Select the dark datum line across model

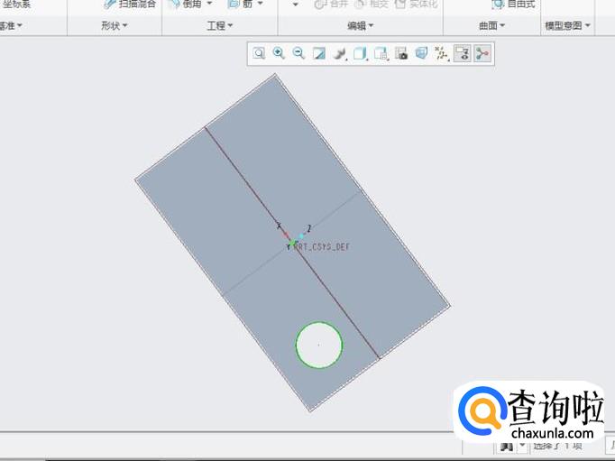point(292,243)
